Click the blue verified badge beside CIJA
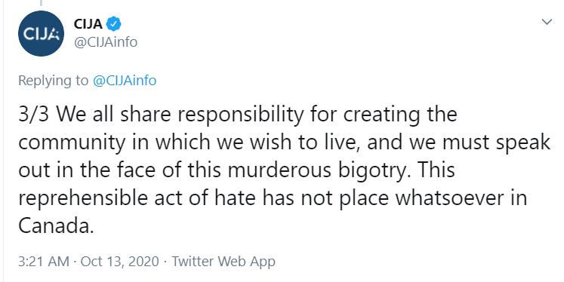Screen dimensions: 564x282 coord(114,24)
